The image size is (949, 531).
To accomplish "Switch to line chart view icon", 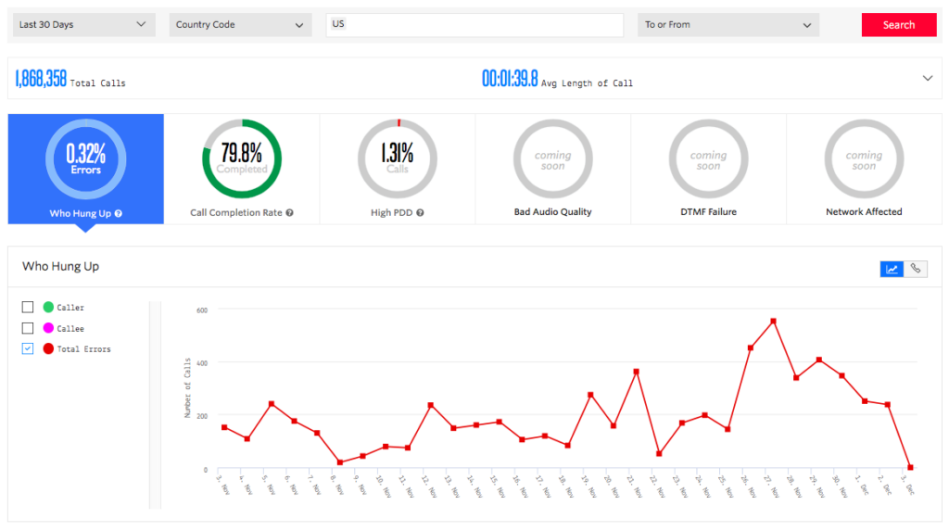I will (892, 269).
